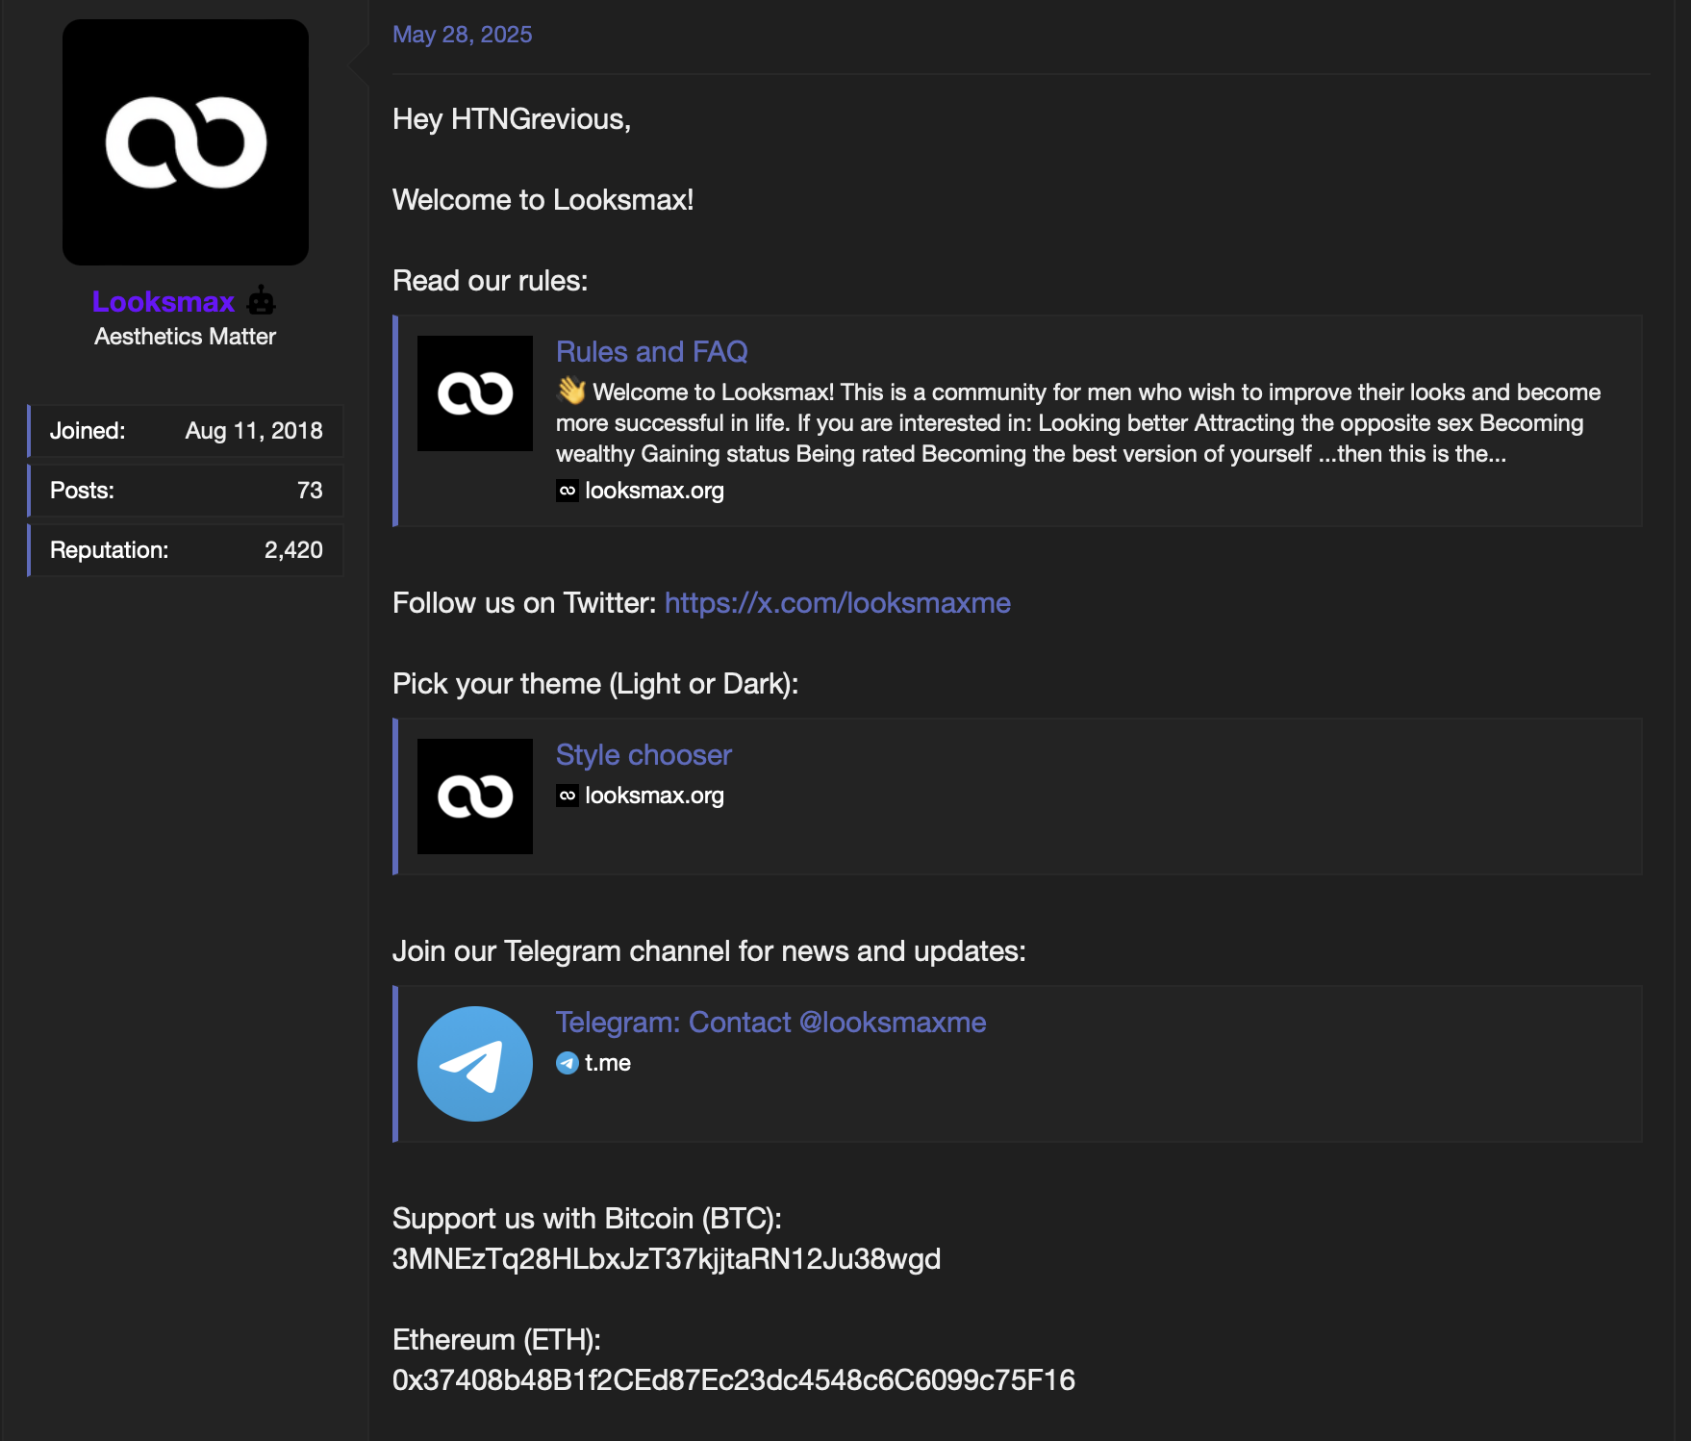Image resolution: width=1691 pixels, height=1441 pixels.
Task: Click the Style chooser infinity logo thumbnail
Action: 475,796
